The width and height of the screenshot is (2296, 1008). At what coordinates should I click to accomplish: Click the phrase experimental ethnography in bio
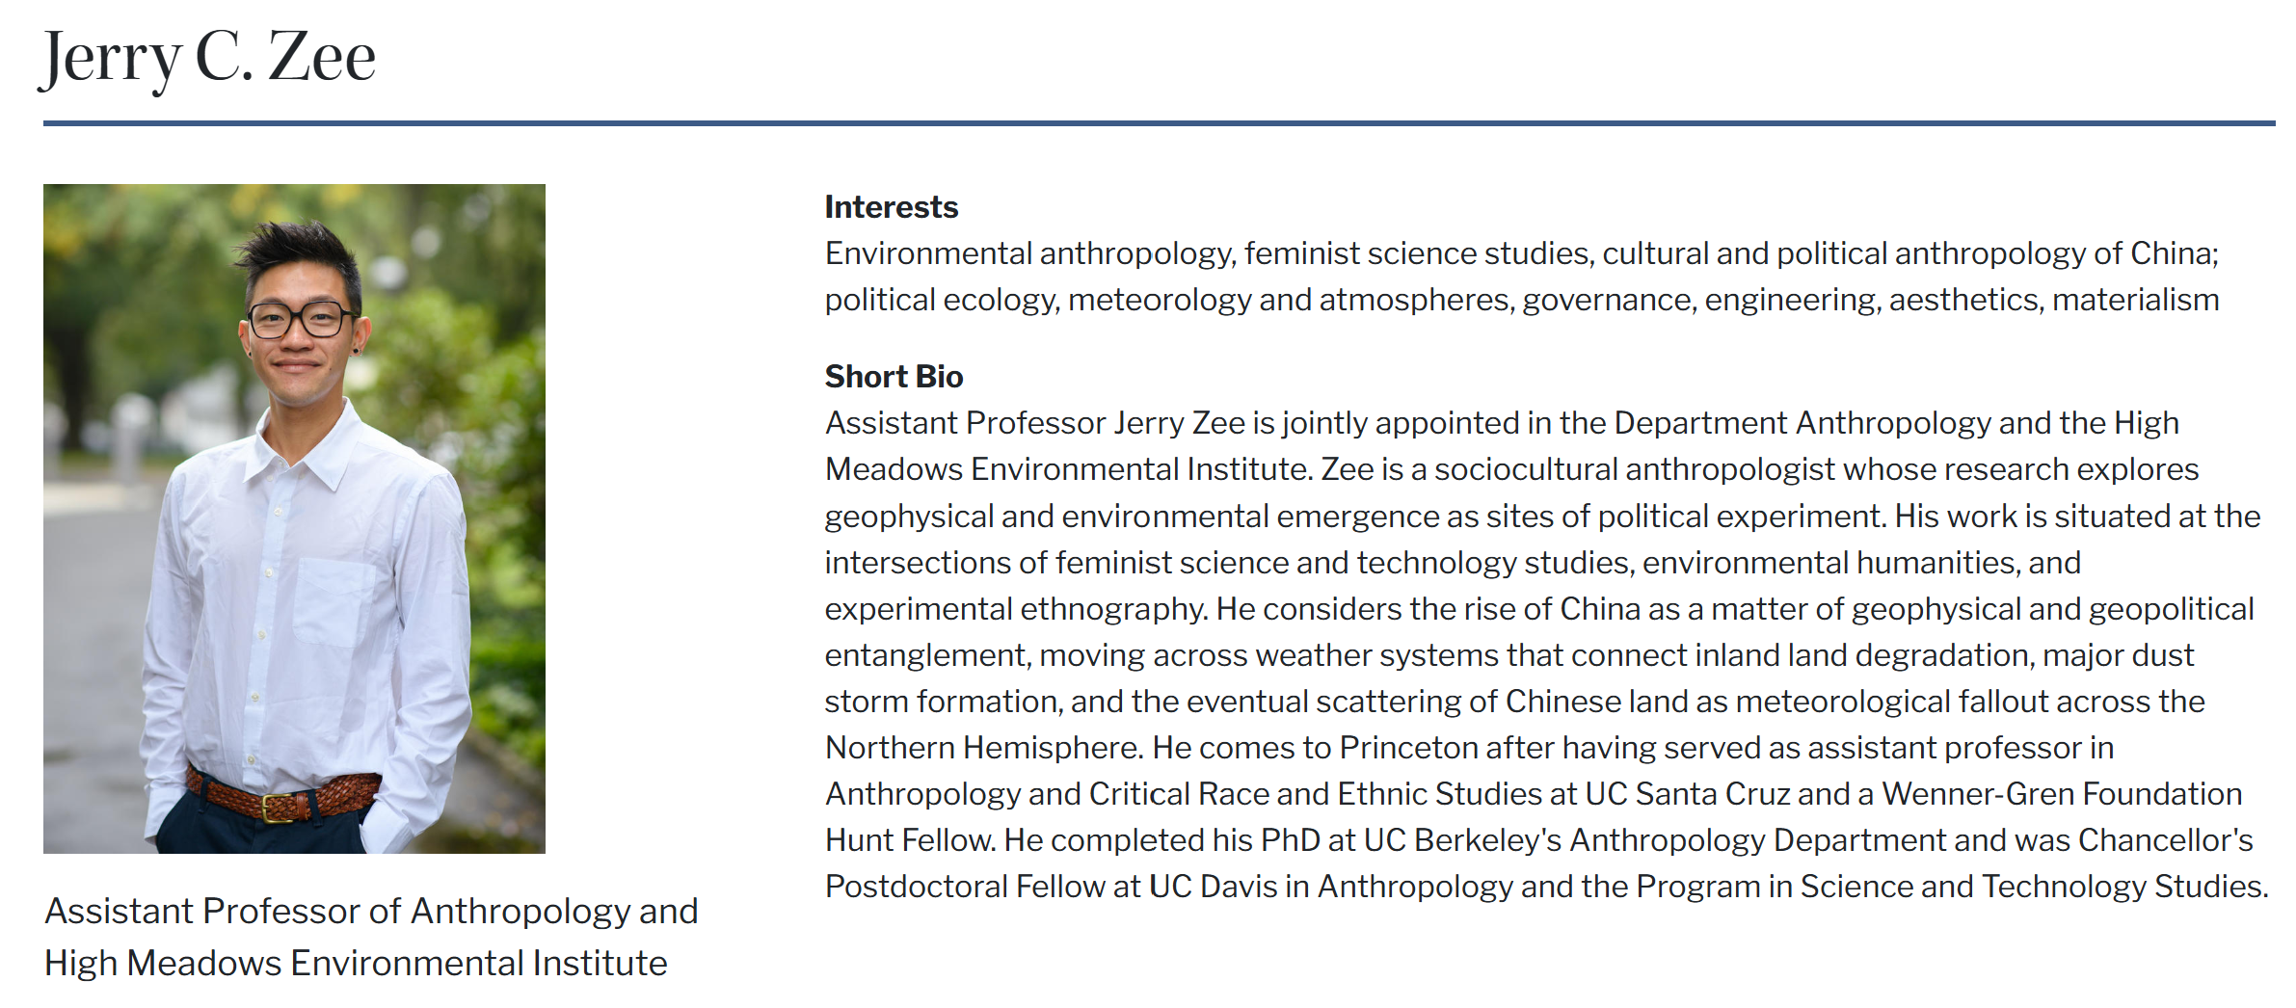coord(1015,609)
